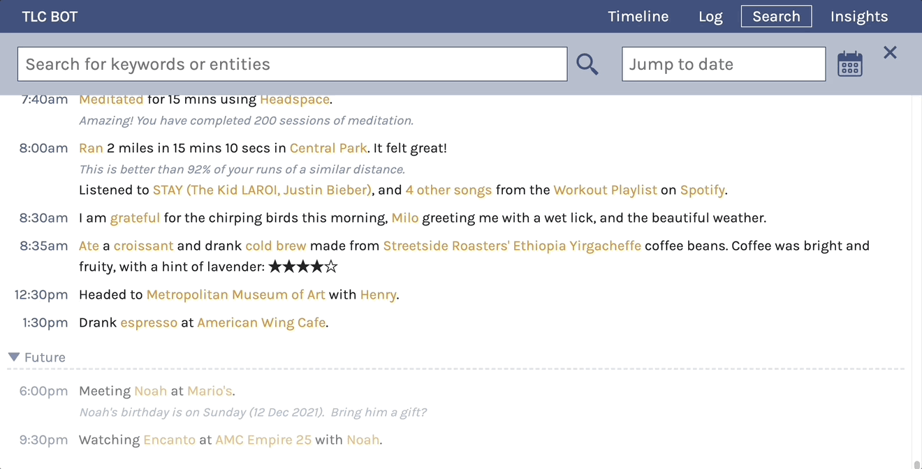Click the Ran activity link
Screen dimensions: 922x469
click(91, 148)
